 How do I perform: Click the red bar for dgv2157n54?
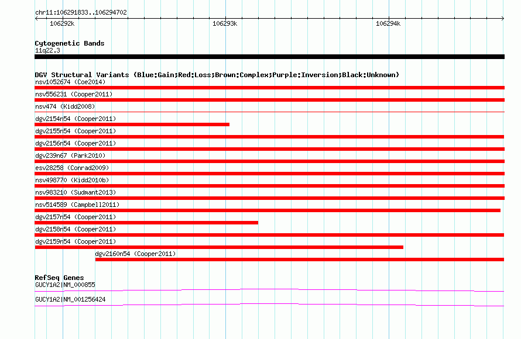point(146,223)
